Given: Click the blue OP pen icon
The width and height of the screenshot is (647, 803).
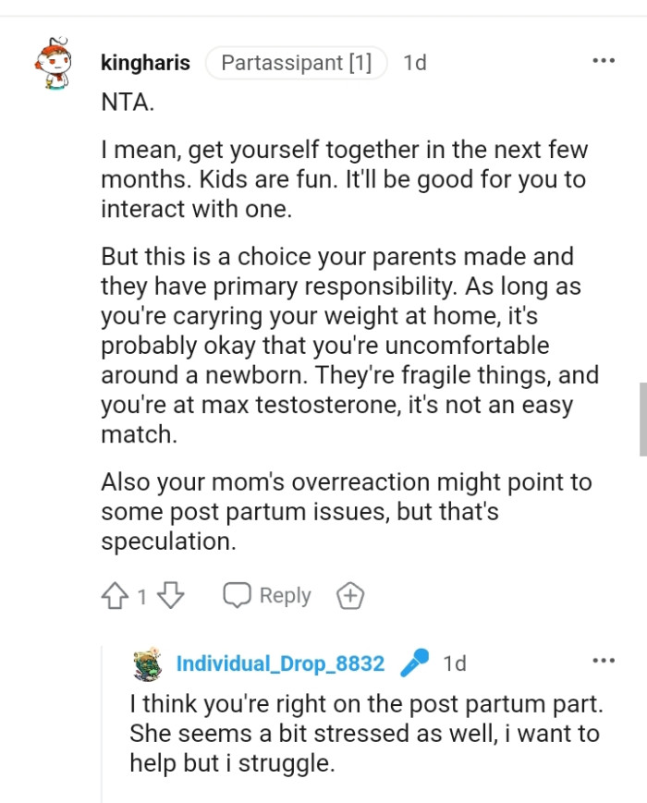Looking at the screenshot, I should click(413, 663).
